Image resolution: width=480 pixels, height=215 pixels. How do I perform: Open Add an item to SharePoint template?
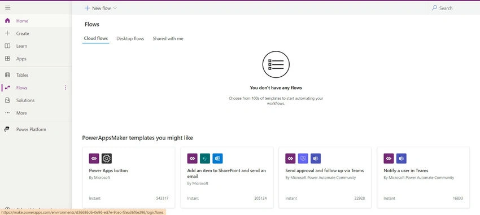tap(227, 177)
